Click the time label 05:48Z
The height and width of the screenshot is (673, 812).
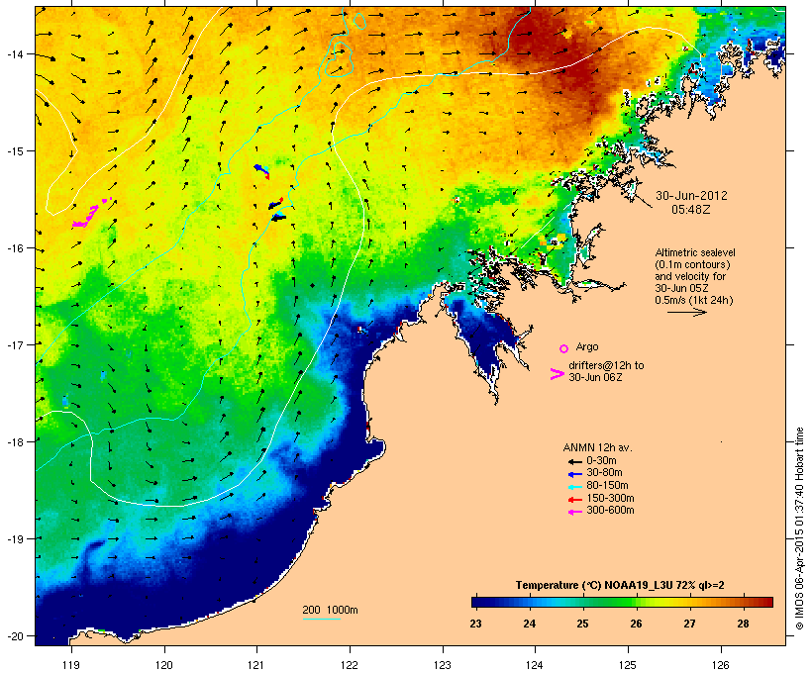click(691, 210)
